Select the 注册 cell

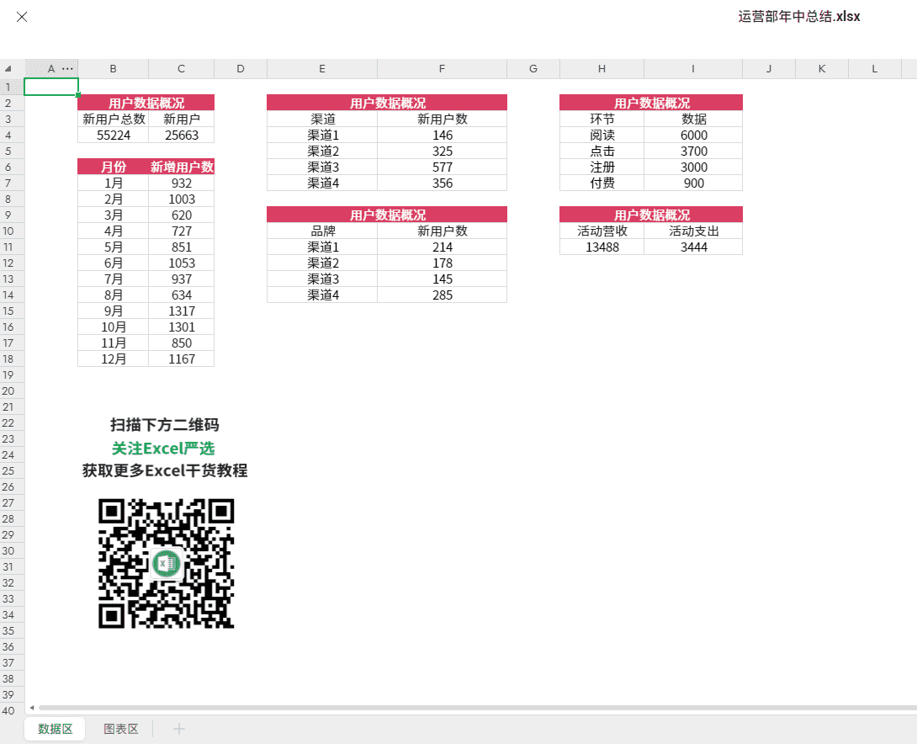(x=602, y=167)
